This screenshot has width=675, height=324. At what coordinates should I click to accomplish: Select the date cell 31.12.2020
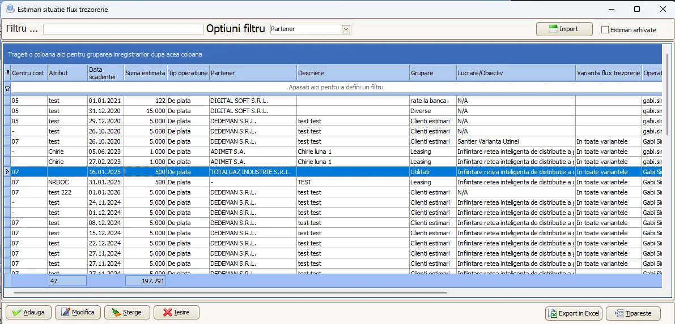[x=105, y=111]
